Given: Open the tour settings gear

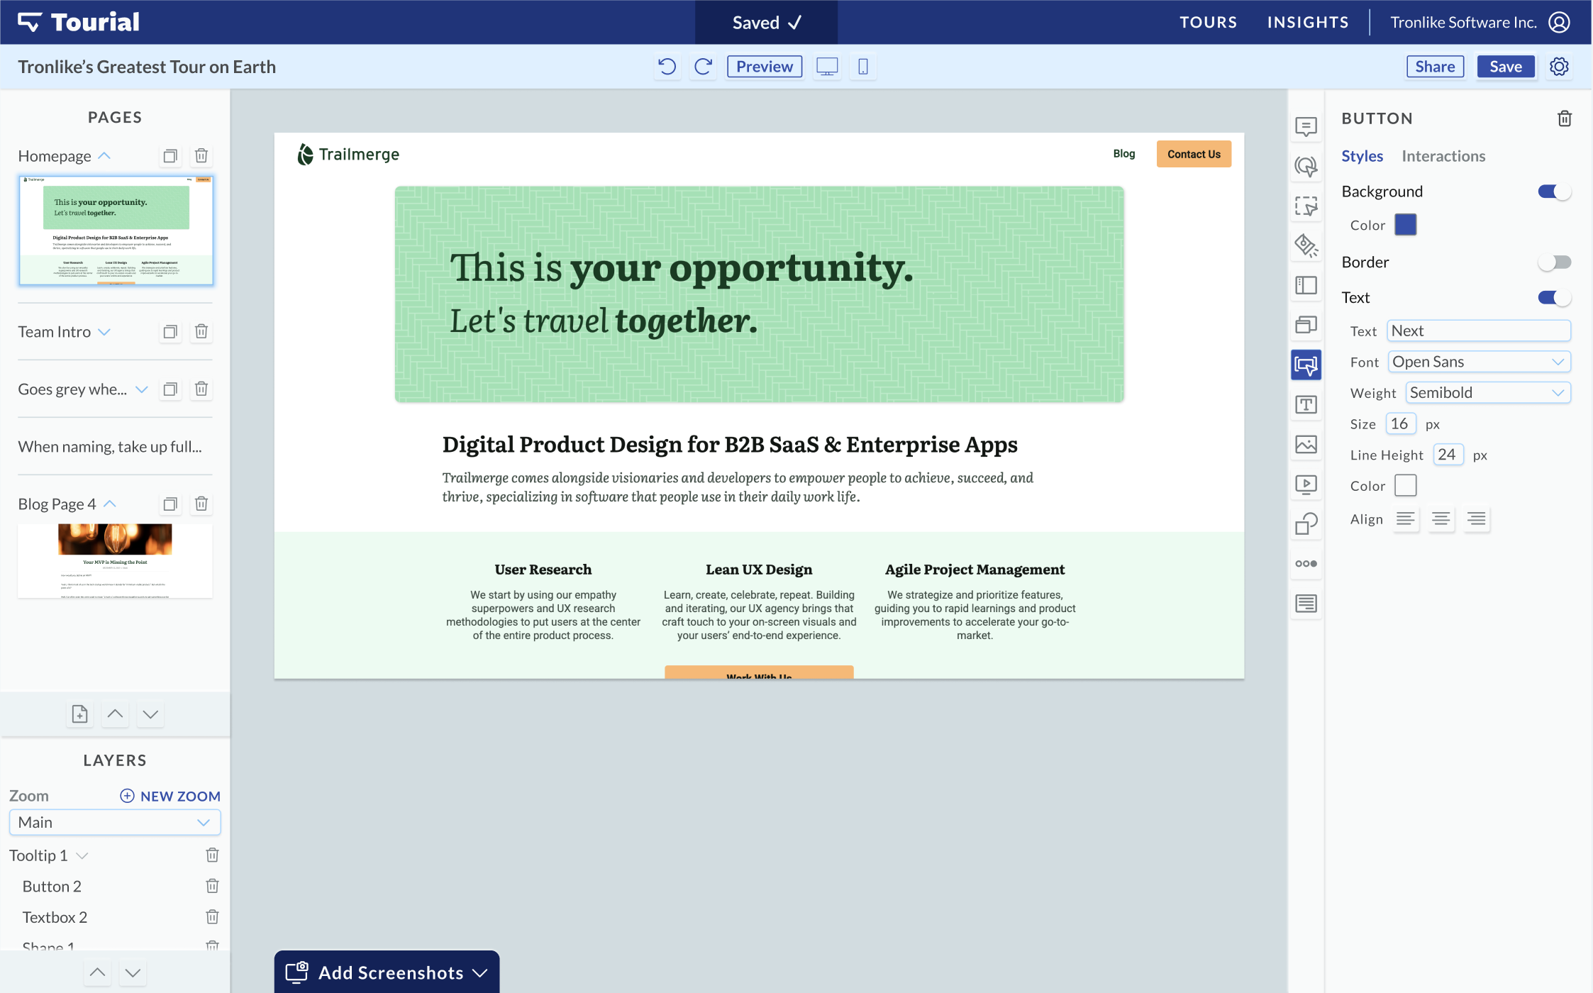Looking at the screenshot, I should (x=1559, y=67).
